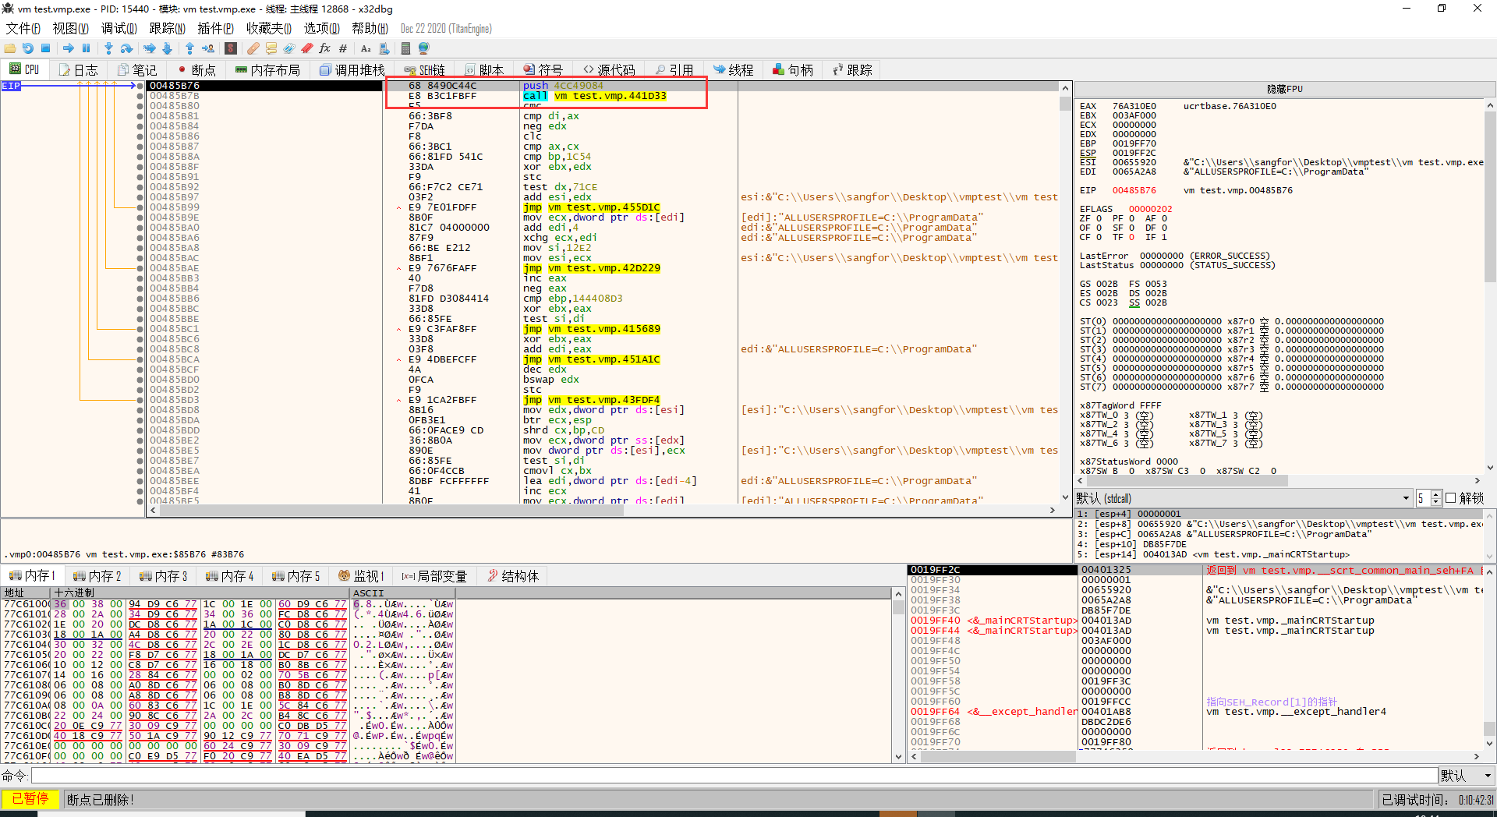Screen dimensions: 1497x817
Task: Click the open file folder icon
Action: pos(9,48)
